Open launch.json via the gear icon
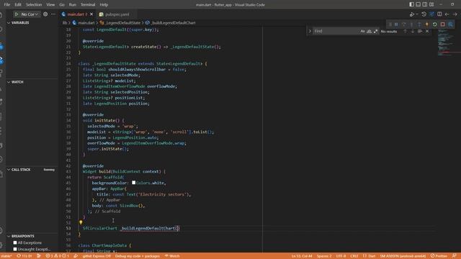This screenshot has height=259, width=461. coord(45,14)
